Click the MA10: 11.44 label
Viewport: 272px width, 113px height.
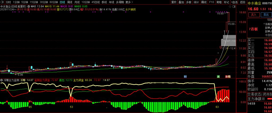click(x=52, y=6)
